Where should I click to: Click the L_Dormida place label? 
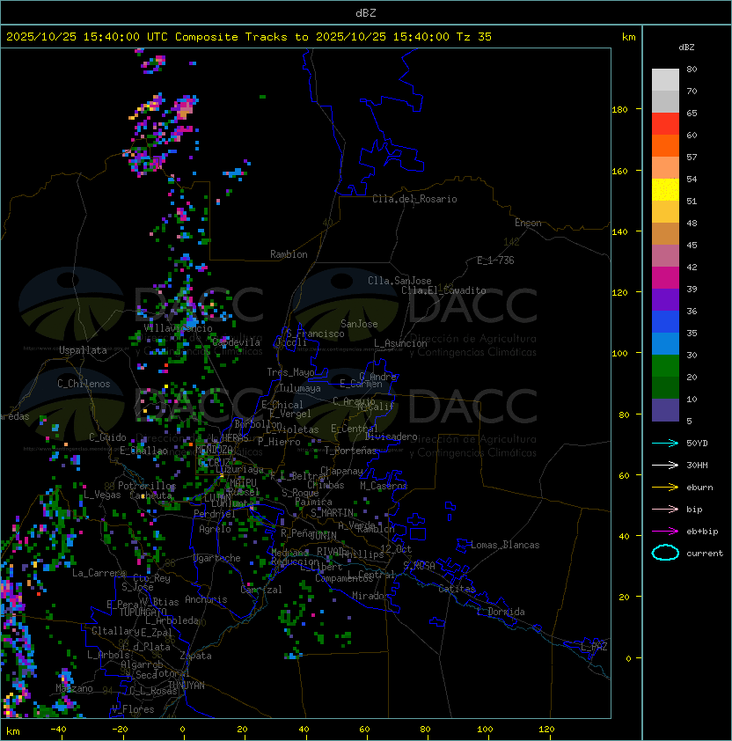tap(501, 612)
